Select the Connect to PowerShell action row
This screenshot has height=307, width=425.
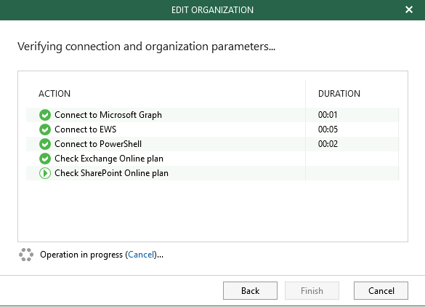point(212,144)
